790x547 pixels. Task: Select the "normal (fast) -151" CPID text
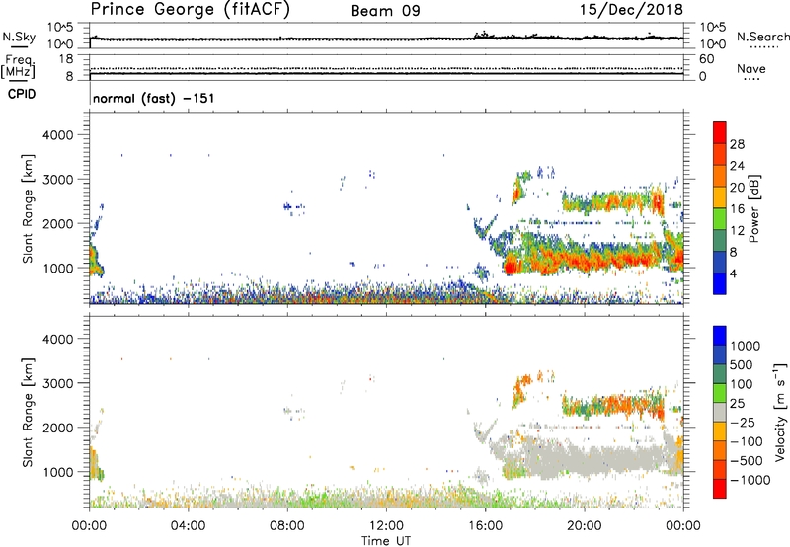154,98
